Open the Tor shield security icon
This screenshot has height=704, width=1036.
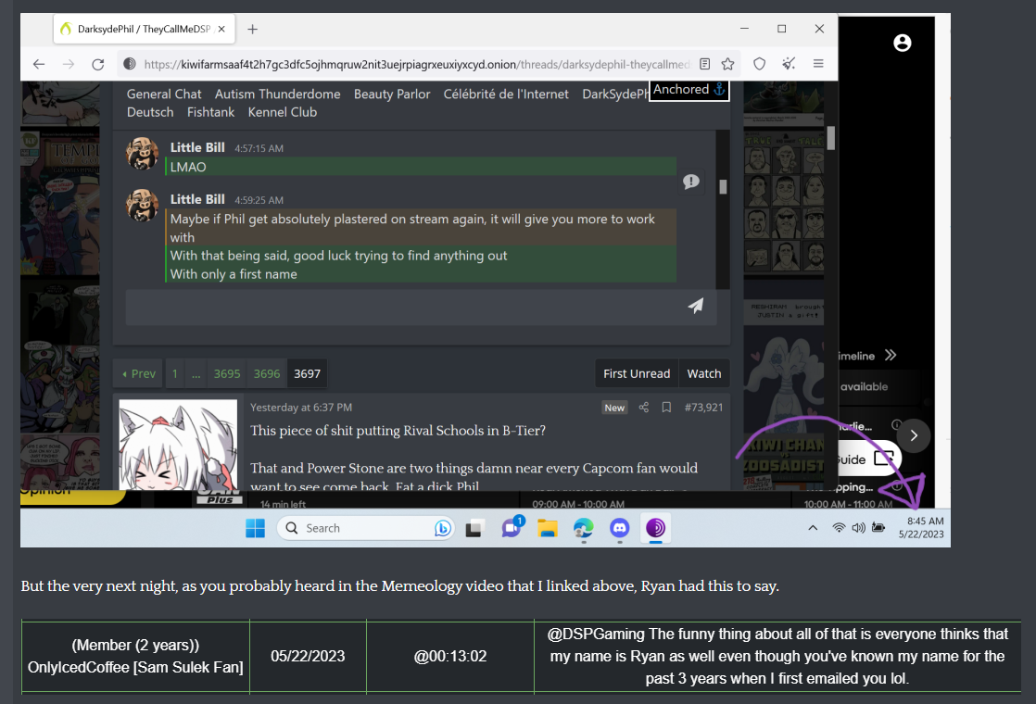[759, 64]
